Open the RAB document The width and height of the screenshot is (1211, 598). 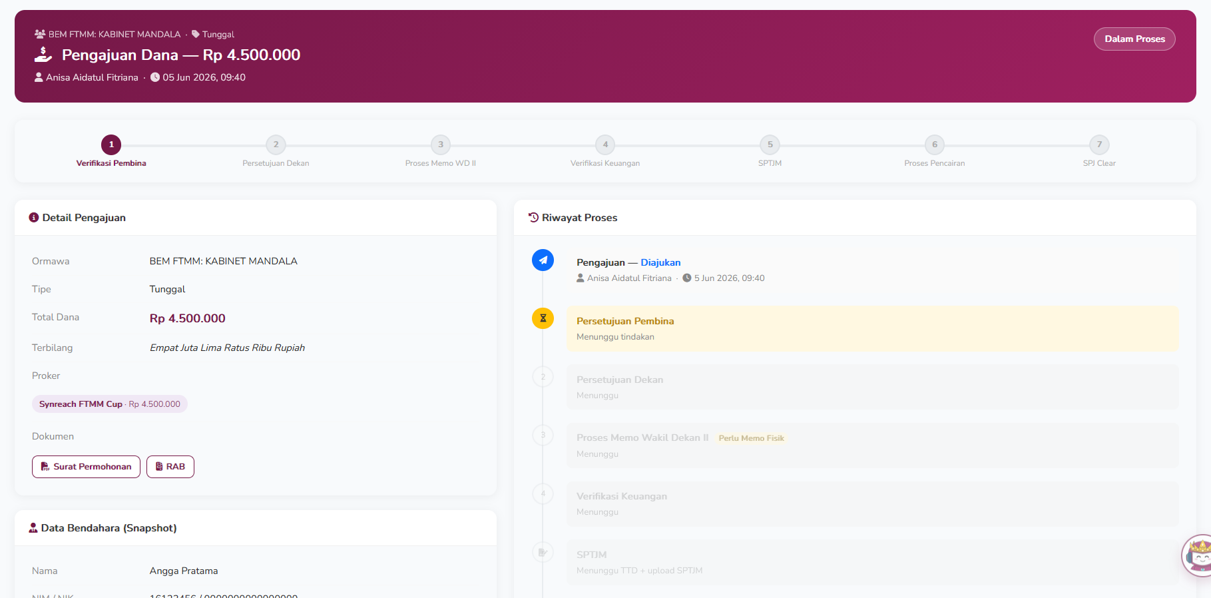click(170, 467)
